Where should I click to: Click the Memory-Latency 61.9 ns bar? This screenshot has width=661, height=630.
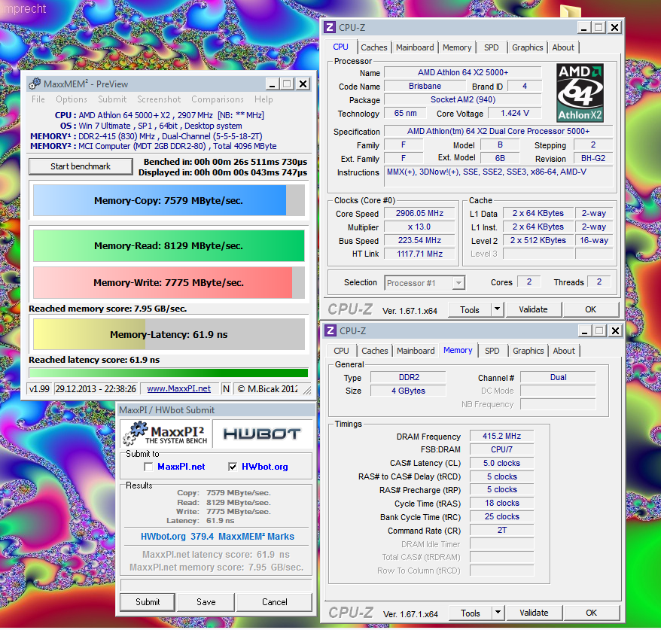[x=169, y=335]
